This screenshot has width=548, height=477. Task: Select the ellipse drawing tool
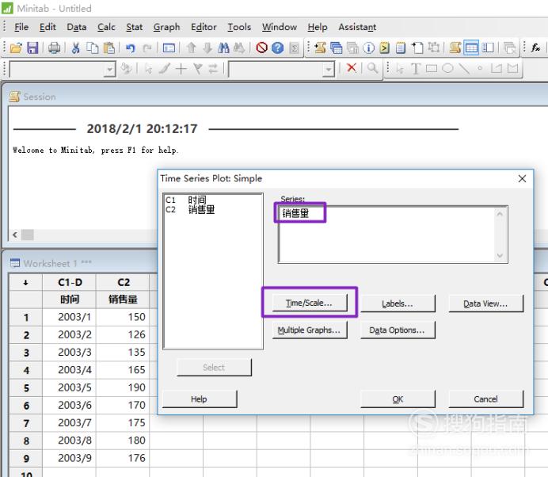447,69
